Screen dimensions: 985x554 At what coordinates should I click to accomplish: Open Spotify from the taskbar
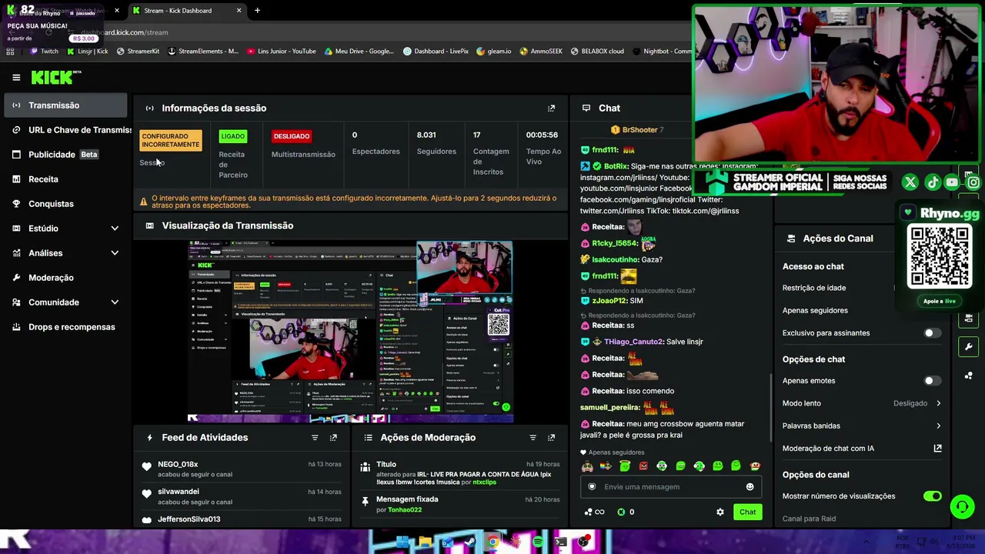[x=538, y=542]
